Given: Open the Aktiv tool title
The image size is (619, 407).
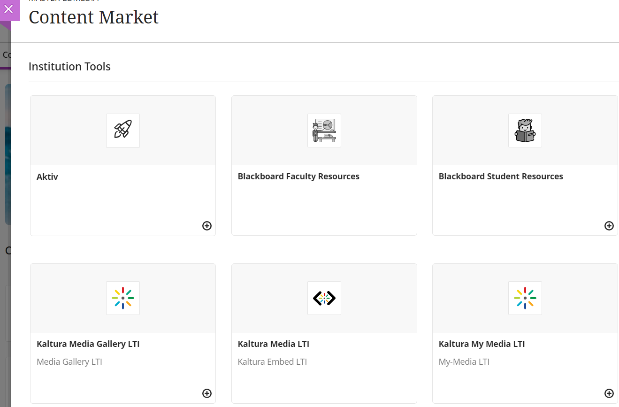Looking at the screenshot, I should tap(47, 177).
